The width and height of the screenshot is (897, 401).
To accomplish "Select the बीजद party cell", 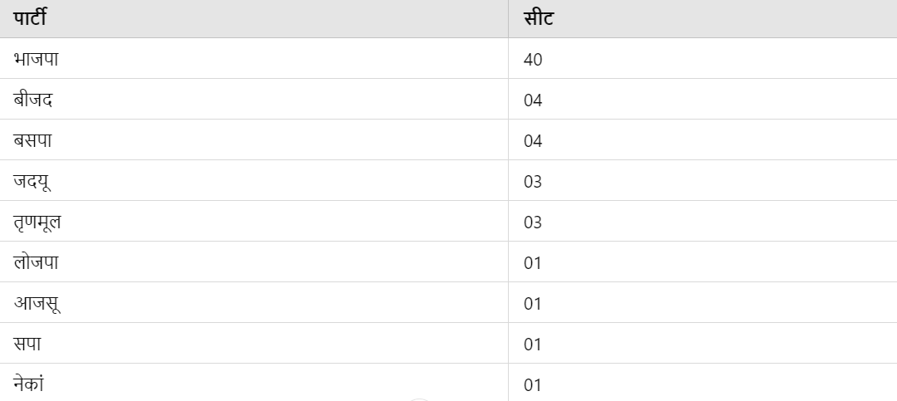I will 254,100.
